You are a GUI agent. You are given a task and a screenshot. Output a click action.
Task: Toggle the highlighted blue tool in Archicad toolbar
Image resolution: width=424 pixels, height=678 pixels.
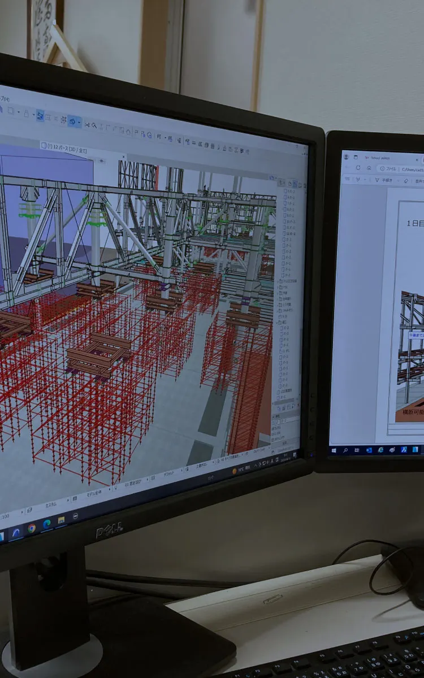[40, 115]
